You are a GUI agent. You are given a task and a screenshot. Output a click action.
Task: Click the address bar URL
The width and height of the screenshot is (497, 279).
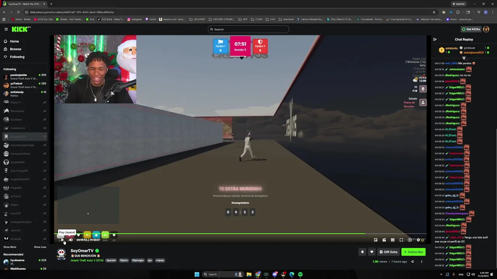(72, 12)
